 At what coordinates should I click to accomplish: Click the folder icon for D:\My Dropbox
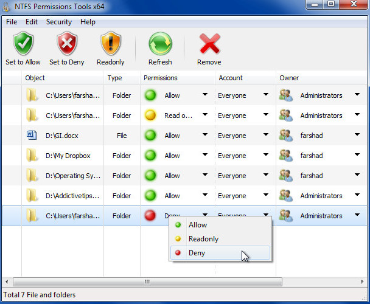pos(32,156)
